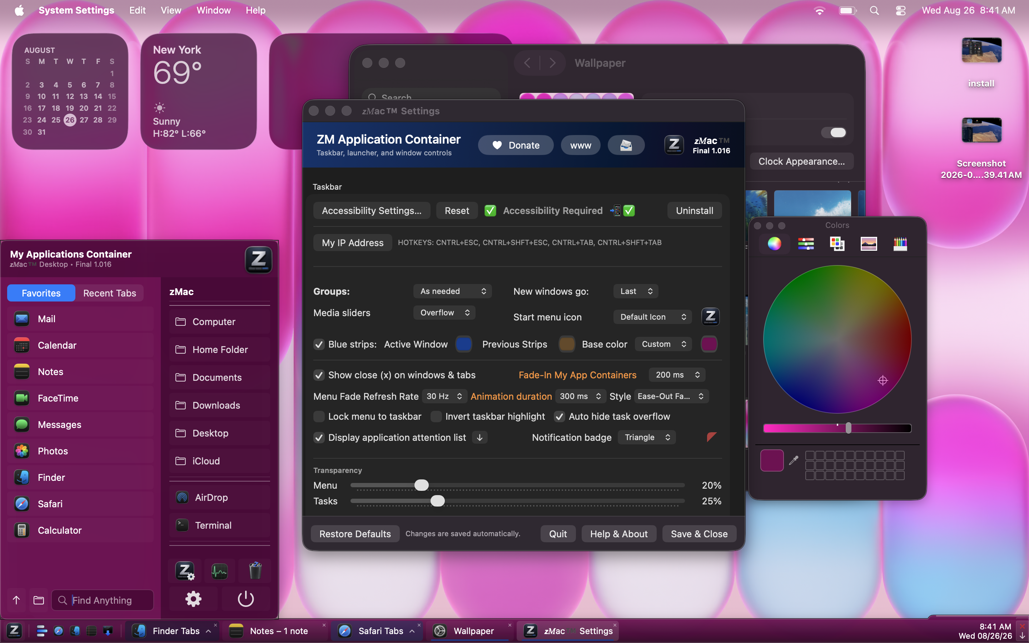1029x643 pixels.
Task: Click Restore Defaults
Action: [355, 534]
